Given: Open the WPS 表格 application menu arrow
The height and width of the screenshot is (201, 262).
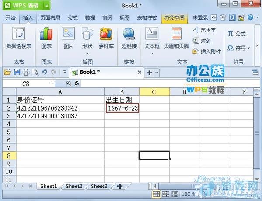Looking at the screenshot, I should click(47, 6).
